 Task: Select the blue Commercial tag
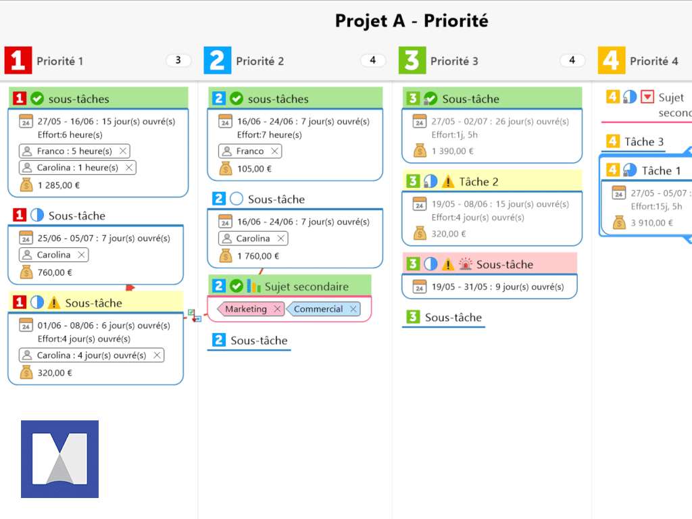pos(318,309)
